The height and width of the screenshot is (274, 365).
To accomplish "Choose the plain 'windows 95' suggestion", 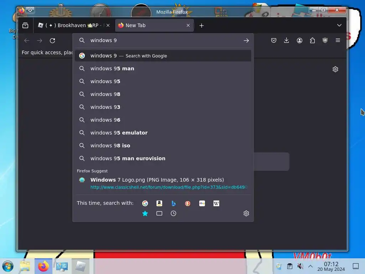I will point(163,81).
